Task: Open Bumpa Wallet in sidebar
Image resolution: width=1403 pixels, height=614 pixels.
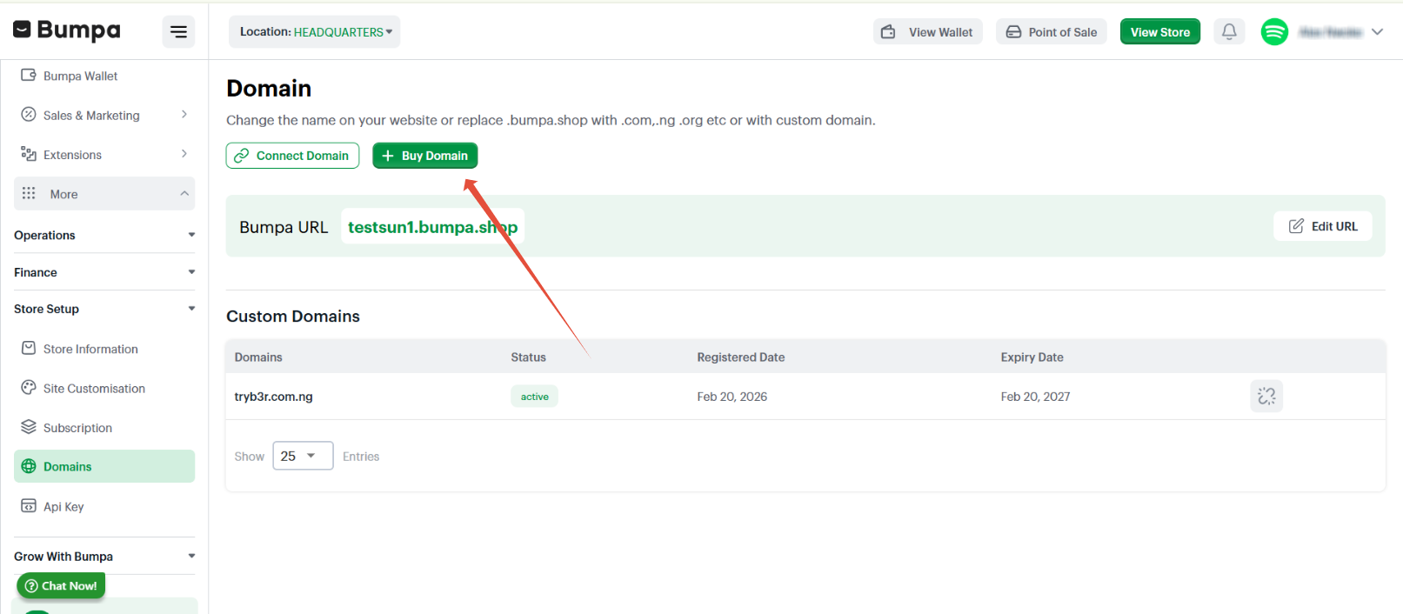Action: 80,77
